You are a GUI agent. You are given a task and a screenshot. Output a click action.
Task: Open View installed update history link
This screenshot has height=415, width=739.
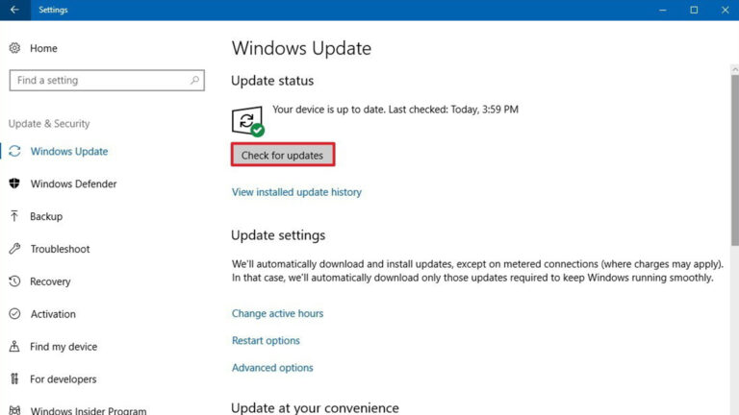click(296, 192)
